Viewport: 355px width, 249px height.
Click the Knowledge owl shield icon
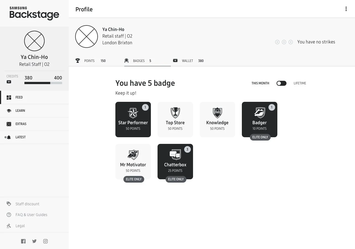pos(217,113)
